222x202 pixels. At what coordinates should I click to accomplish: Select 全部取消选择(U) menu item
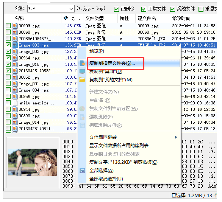pos(106,179)
